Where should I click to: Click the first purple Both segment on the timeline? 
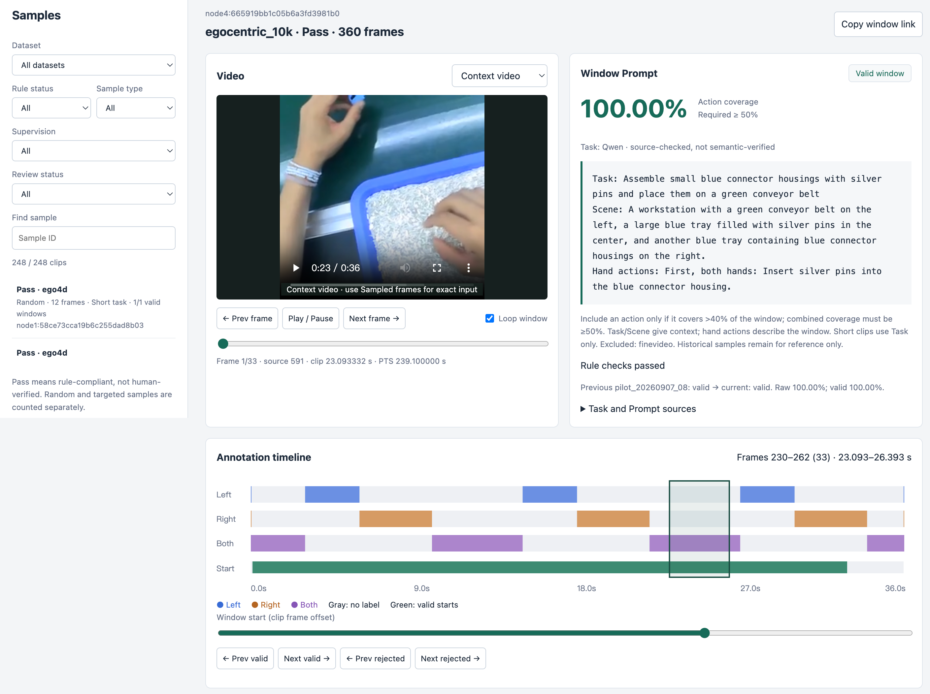(278, 543)
